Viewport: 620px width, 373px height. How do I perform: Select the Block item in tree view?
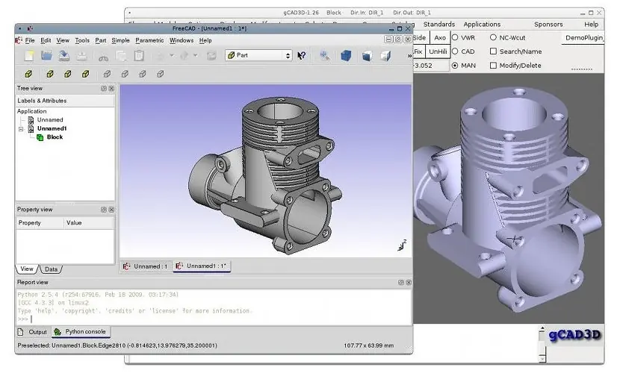pyautogui.click(x=55, y=137)
